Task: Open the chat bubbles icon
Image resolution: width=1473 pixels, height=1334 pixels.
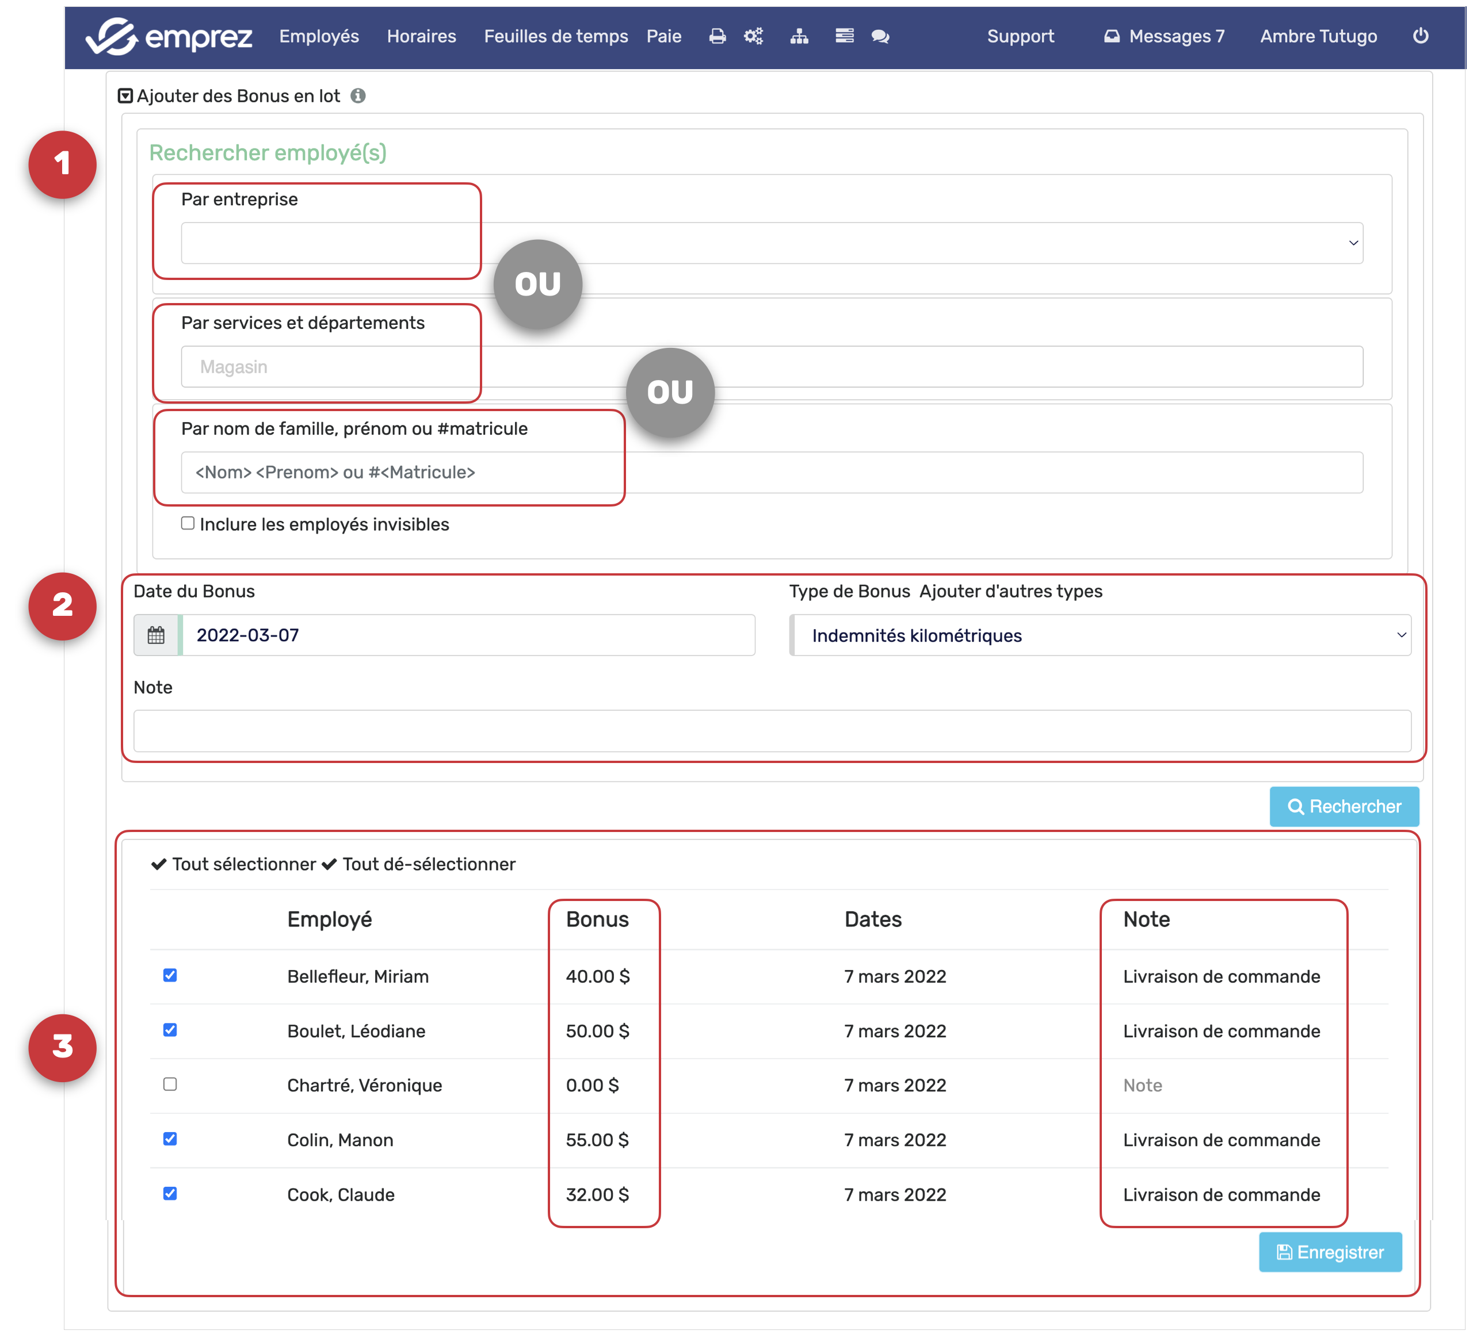Action: point(880,36)
